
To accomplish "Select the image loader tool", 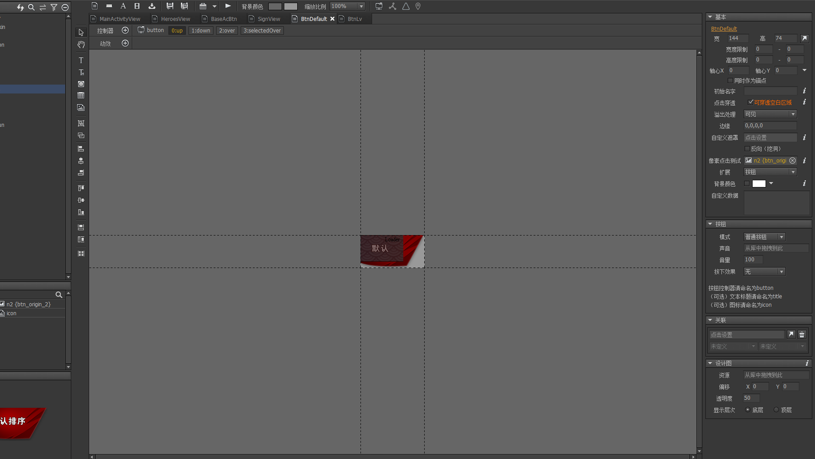I will point(81,107).
